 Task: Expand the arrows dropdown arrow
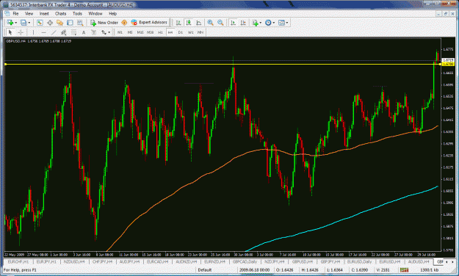[x=109, y=32]
